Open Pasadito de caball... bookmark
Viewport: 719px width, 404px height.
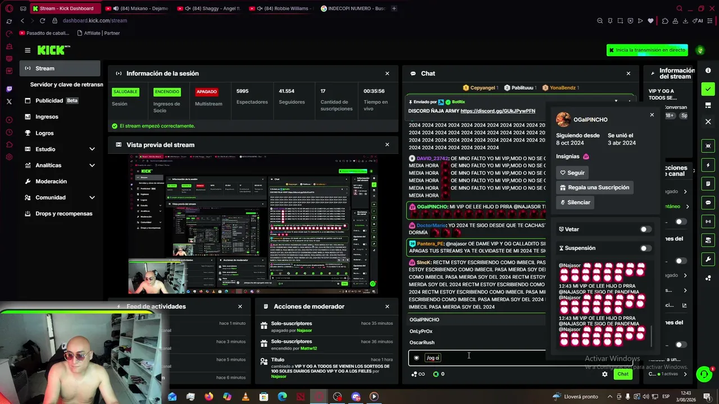click(x=45, y=33)
